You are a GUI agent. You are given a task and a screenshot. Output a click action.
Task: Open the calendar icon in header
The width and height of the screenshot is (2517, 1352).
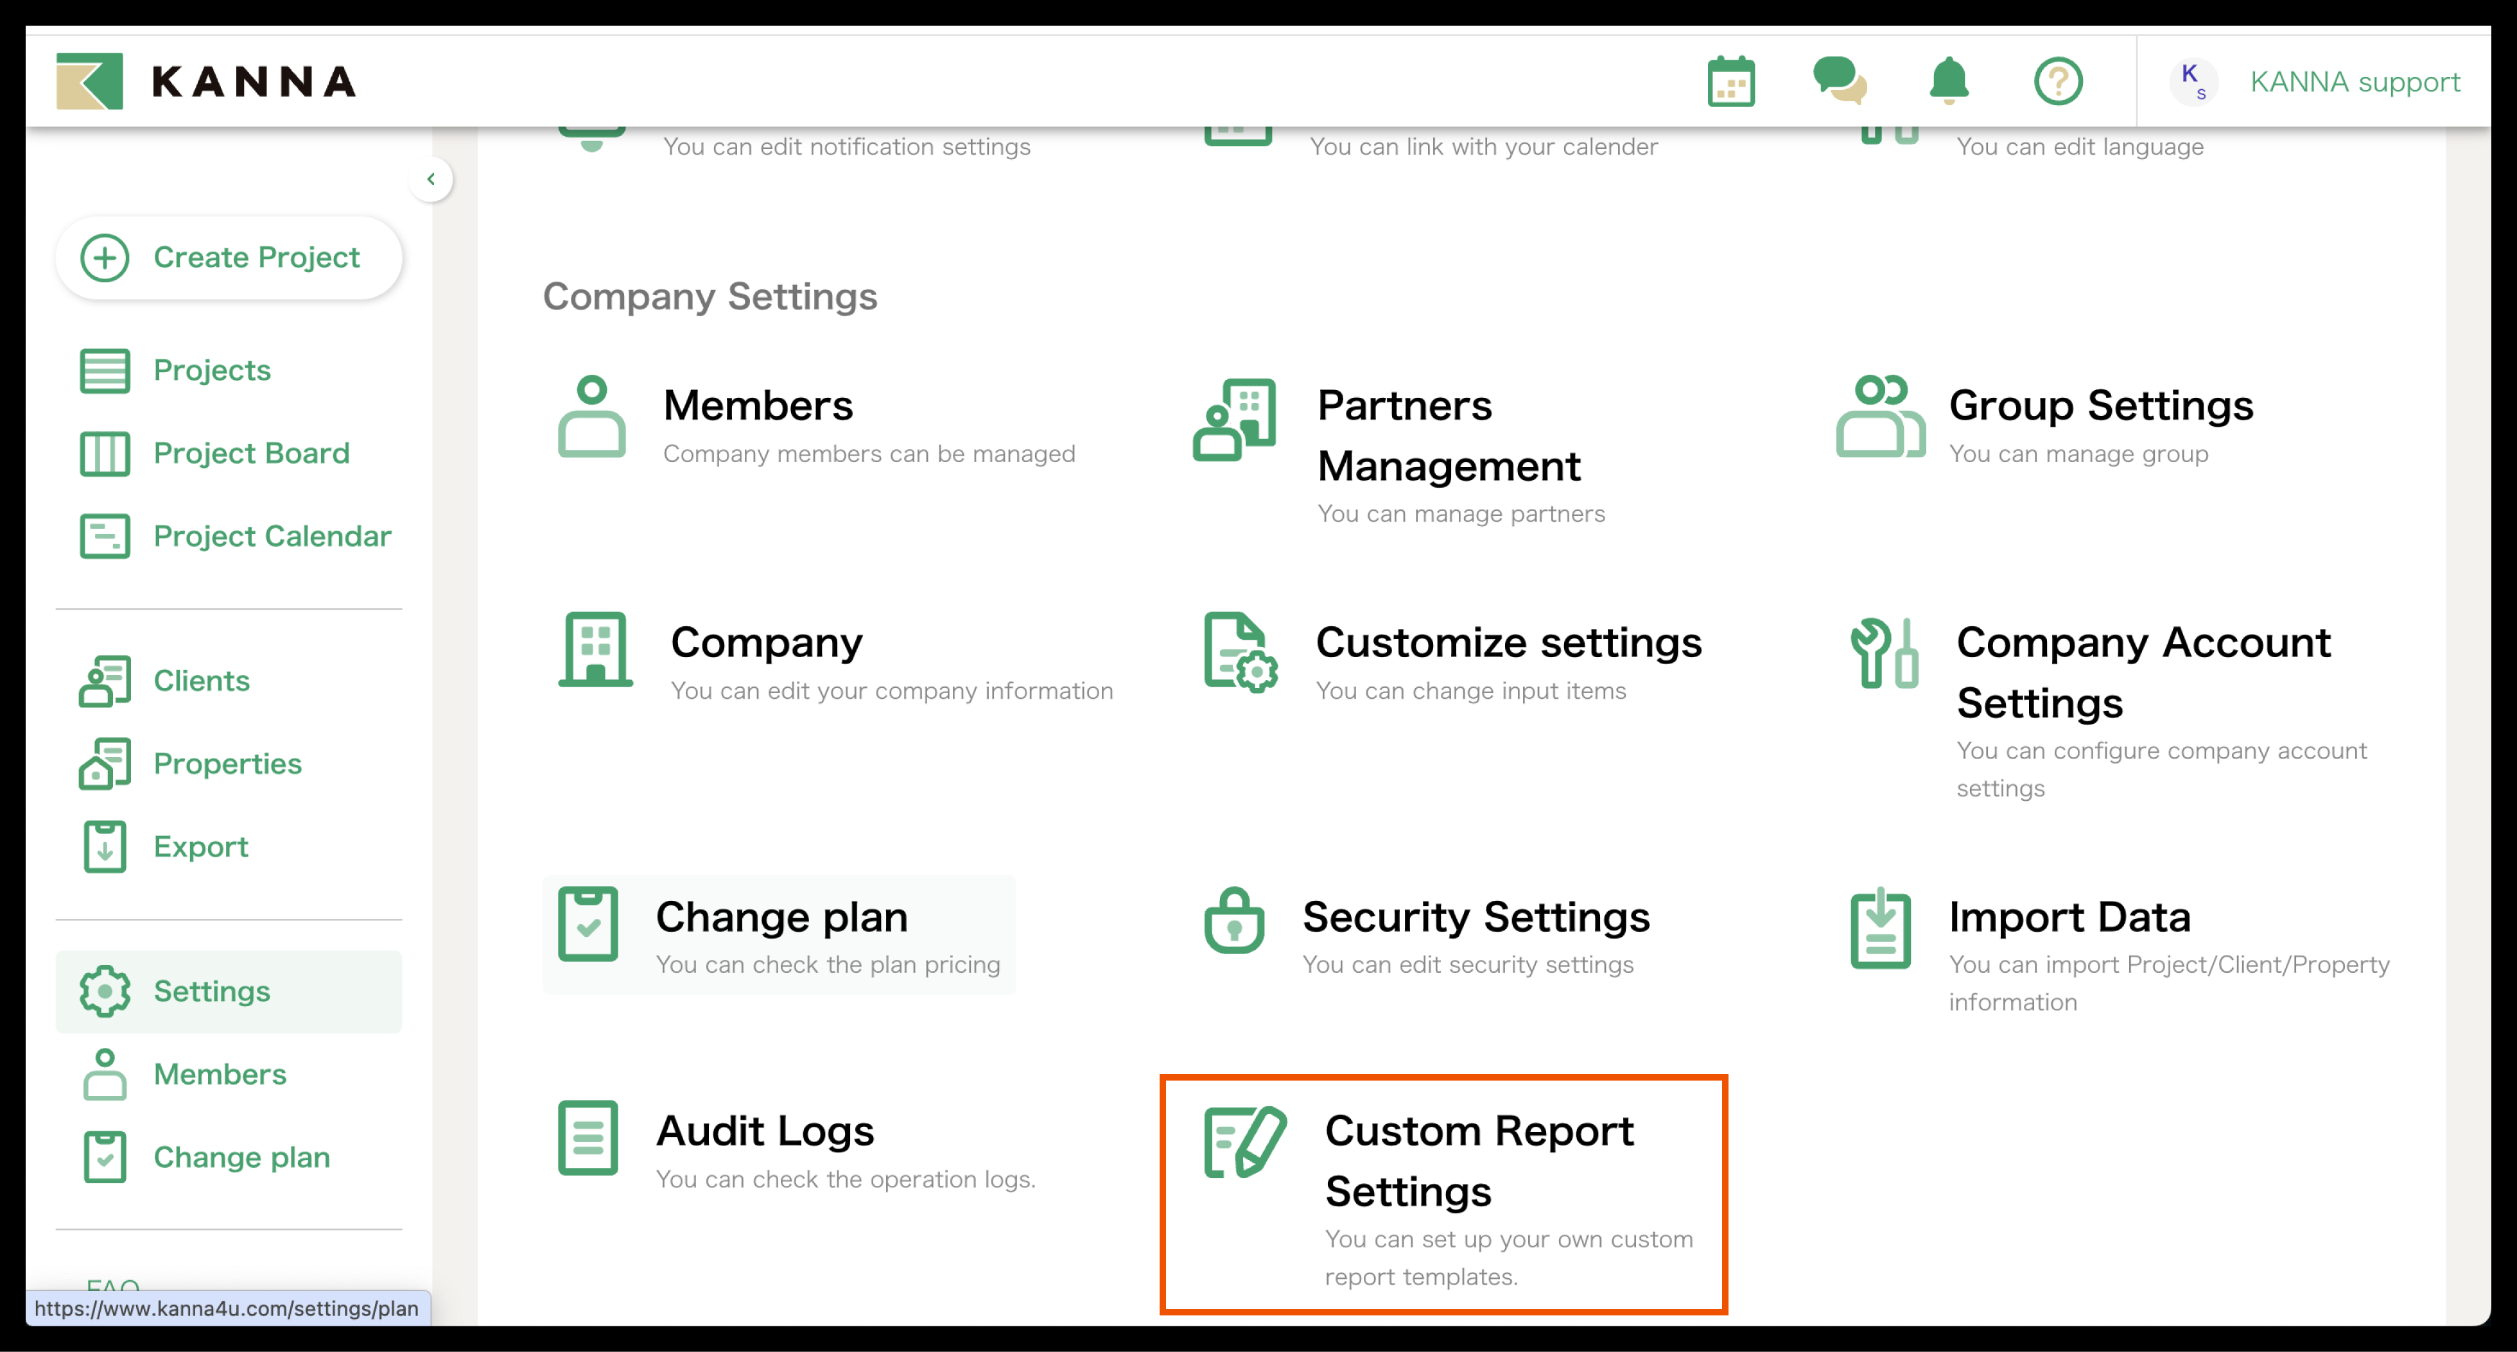1730,81
